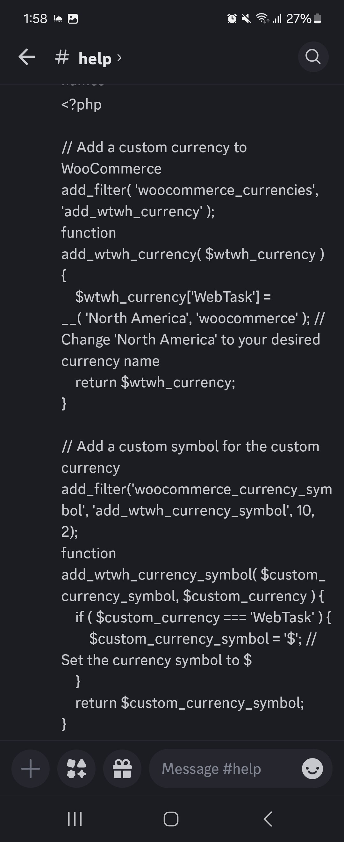Tap the gift icon
The height and width of the screenshot is (842, 344).
tap(122, 768)
